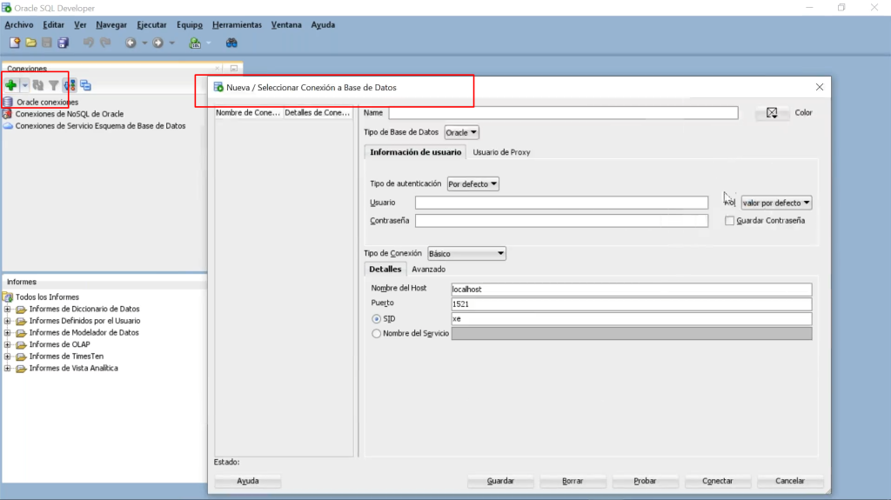This screenshot has width=891, height=500.
Task: Open the Forward button history dropdown arrow
Action: [x=171, y=43]
